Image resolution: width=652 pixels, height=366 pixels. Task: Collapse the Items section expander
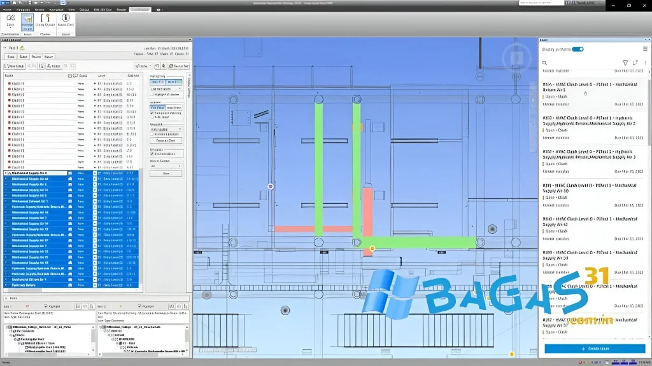[6, 299]
